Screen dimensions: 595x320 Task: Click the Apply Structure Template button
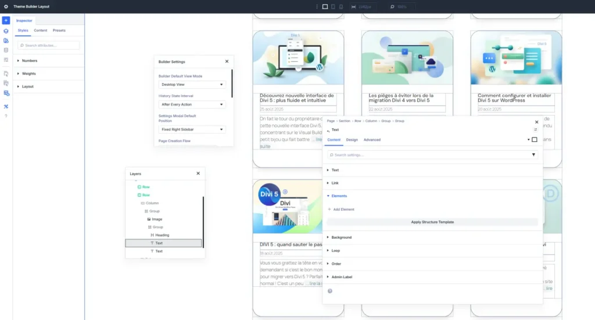432,222
